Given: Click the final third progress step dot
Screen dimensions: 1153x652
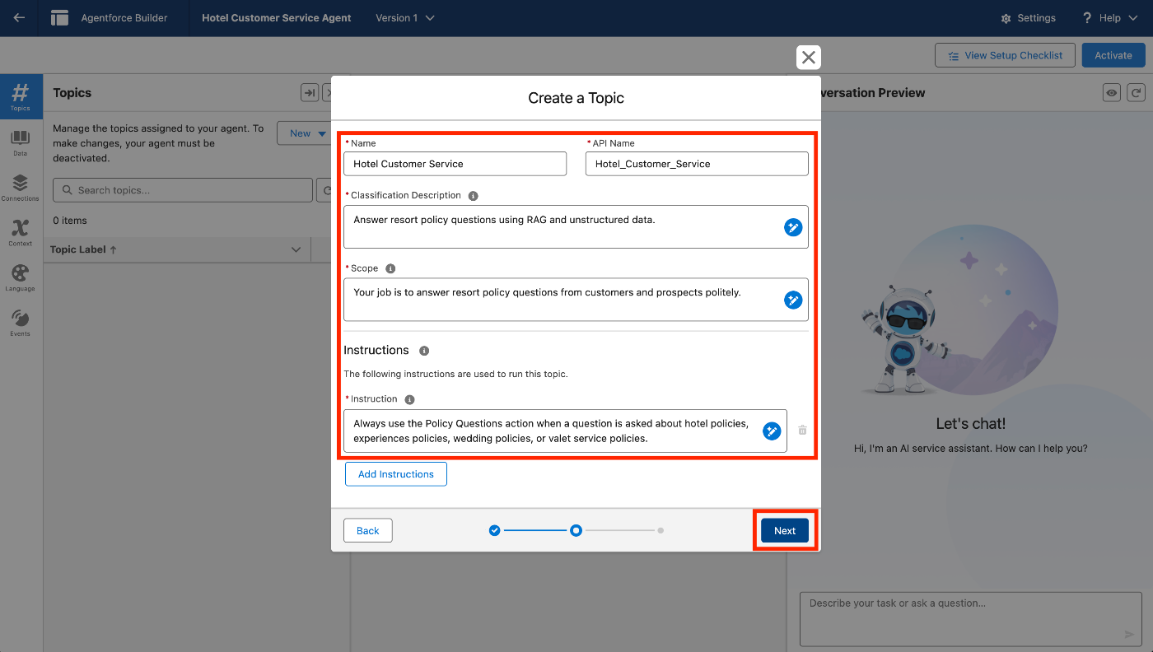Looking at the screenshot, I should [x=661, y=531].
